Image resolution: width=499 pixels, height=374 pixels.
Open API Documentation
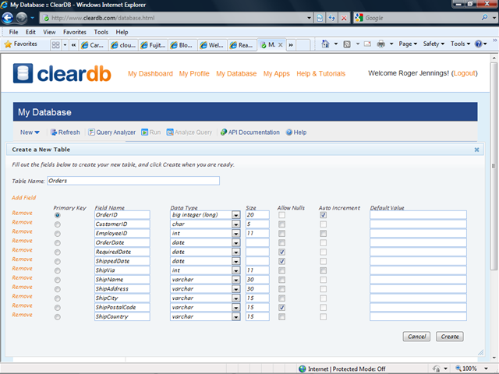250,132
